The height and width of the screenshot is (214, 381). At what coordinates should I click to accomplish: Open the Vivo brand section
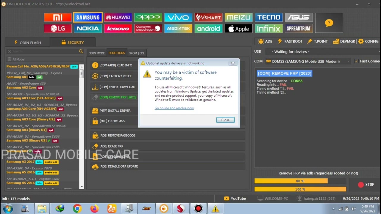pos(178,17)
